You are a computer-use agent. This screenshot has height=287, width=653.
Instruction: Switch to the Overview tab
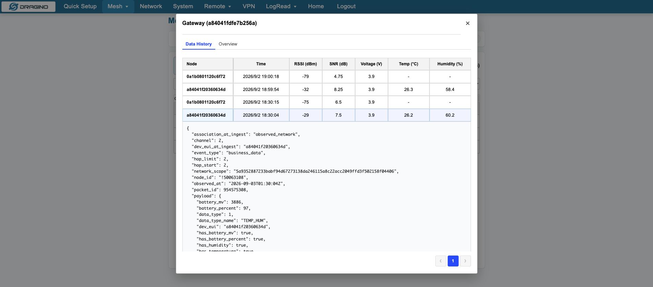[228, 44]
